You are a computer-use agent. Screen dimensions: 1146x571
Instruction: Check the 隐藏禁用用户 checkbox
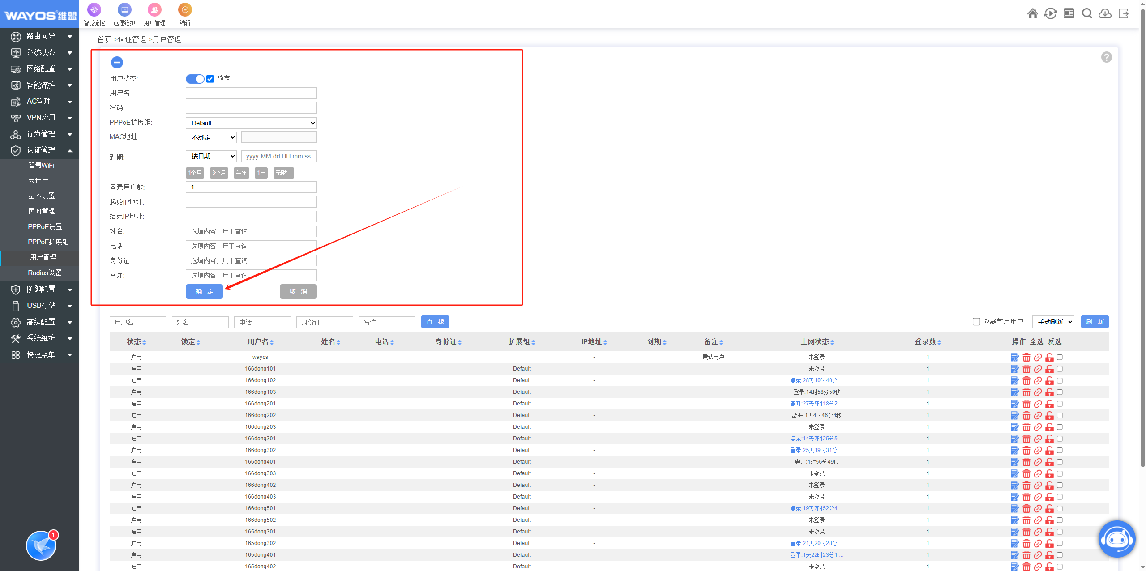pyautogui.click(x=976, y=322)
